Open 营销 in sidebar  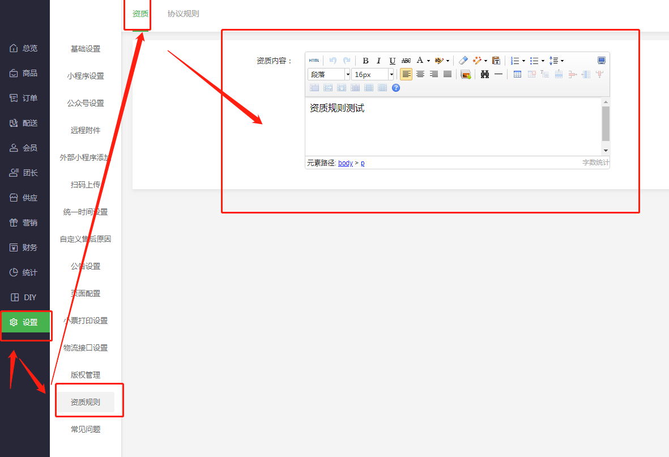[25, 223]
